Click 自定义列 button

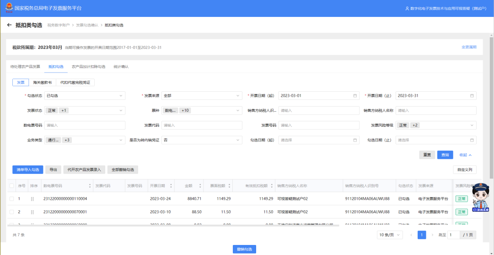(465, 170)
